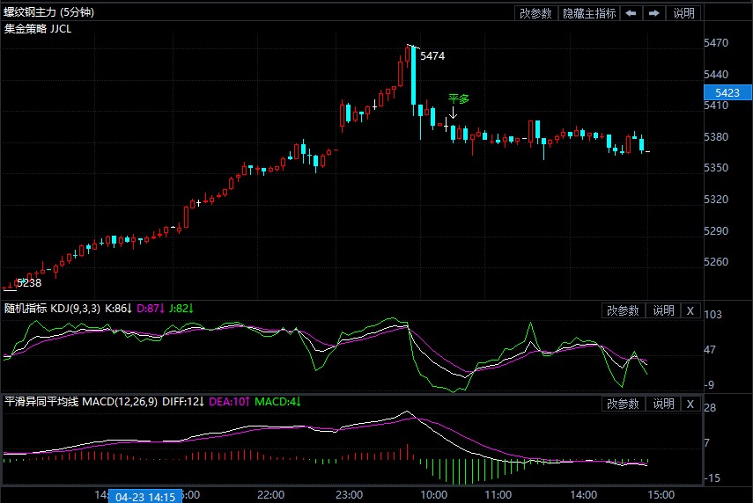The width and height of the screenshot is (753, 503).
Task: Open 说明 for the MACD panel
Action: coord(663,404)
